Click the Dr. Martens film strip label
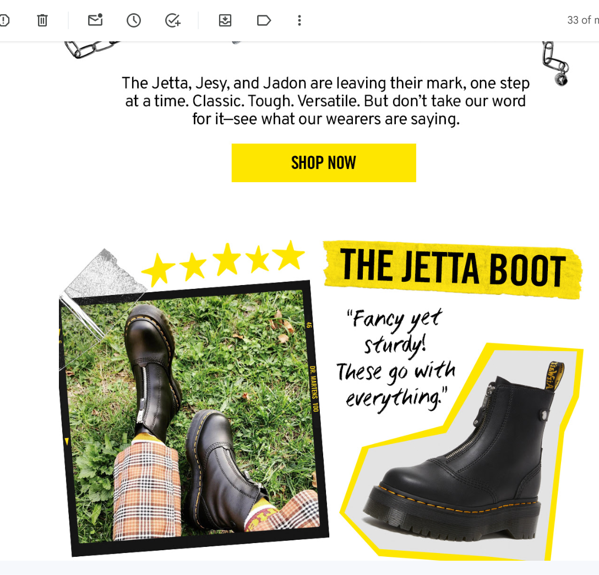Screen dimensions: 599x575 coord(314,388)
